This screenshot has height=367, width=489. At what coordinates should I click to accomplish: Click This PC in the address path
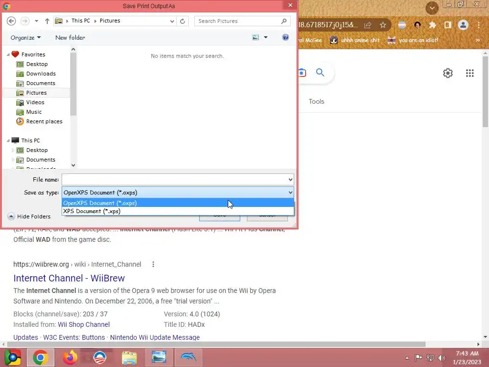(x=80, y=21)
